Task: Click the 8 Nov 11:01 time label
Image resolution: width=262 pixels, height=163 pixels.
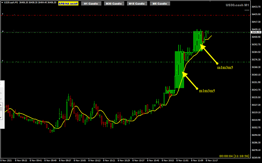Action: pyautogui.click(x=182, y=160)
